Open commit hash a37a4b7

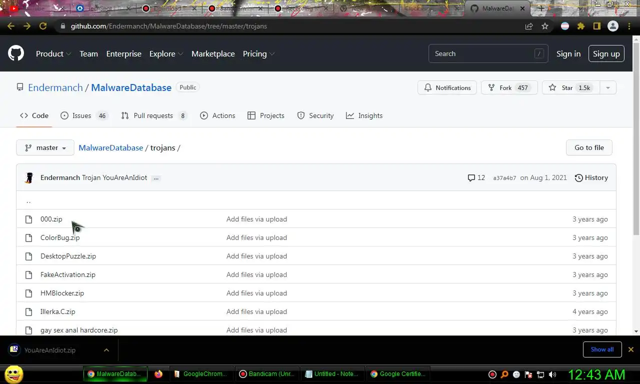point(504,178)
